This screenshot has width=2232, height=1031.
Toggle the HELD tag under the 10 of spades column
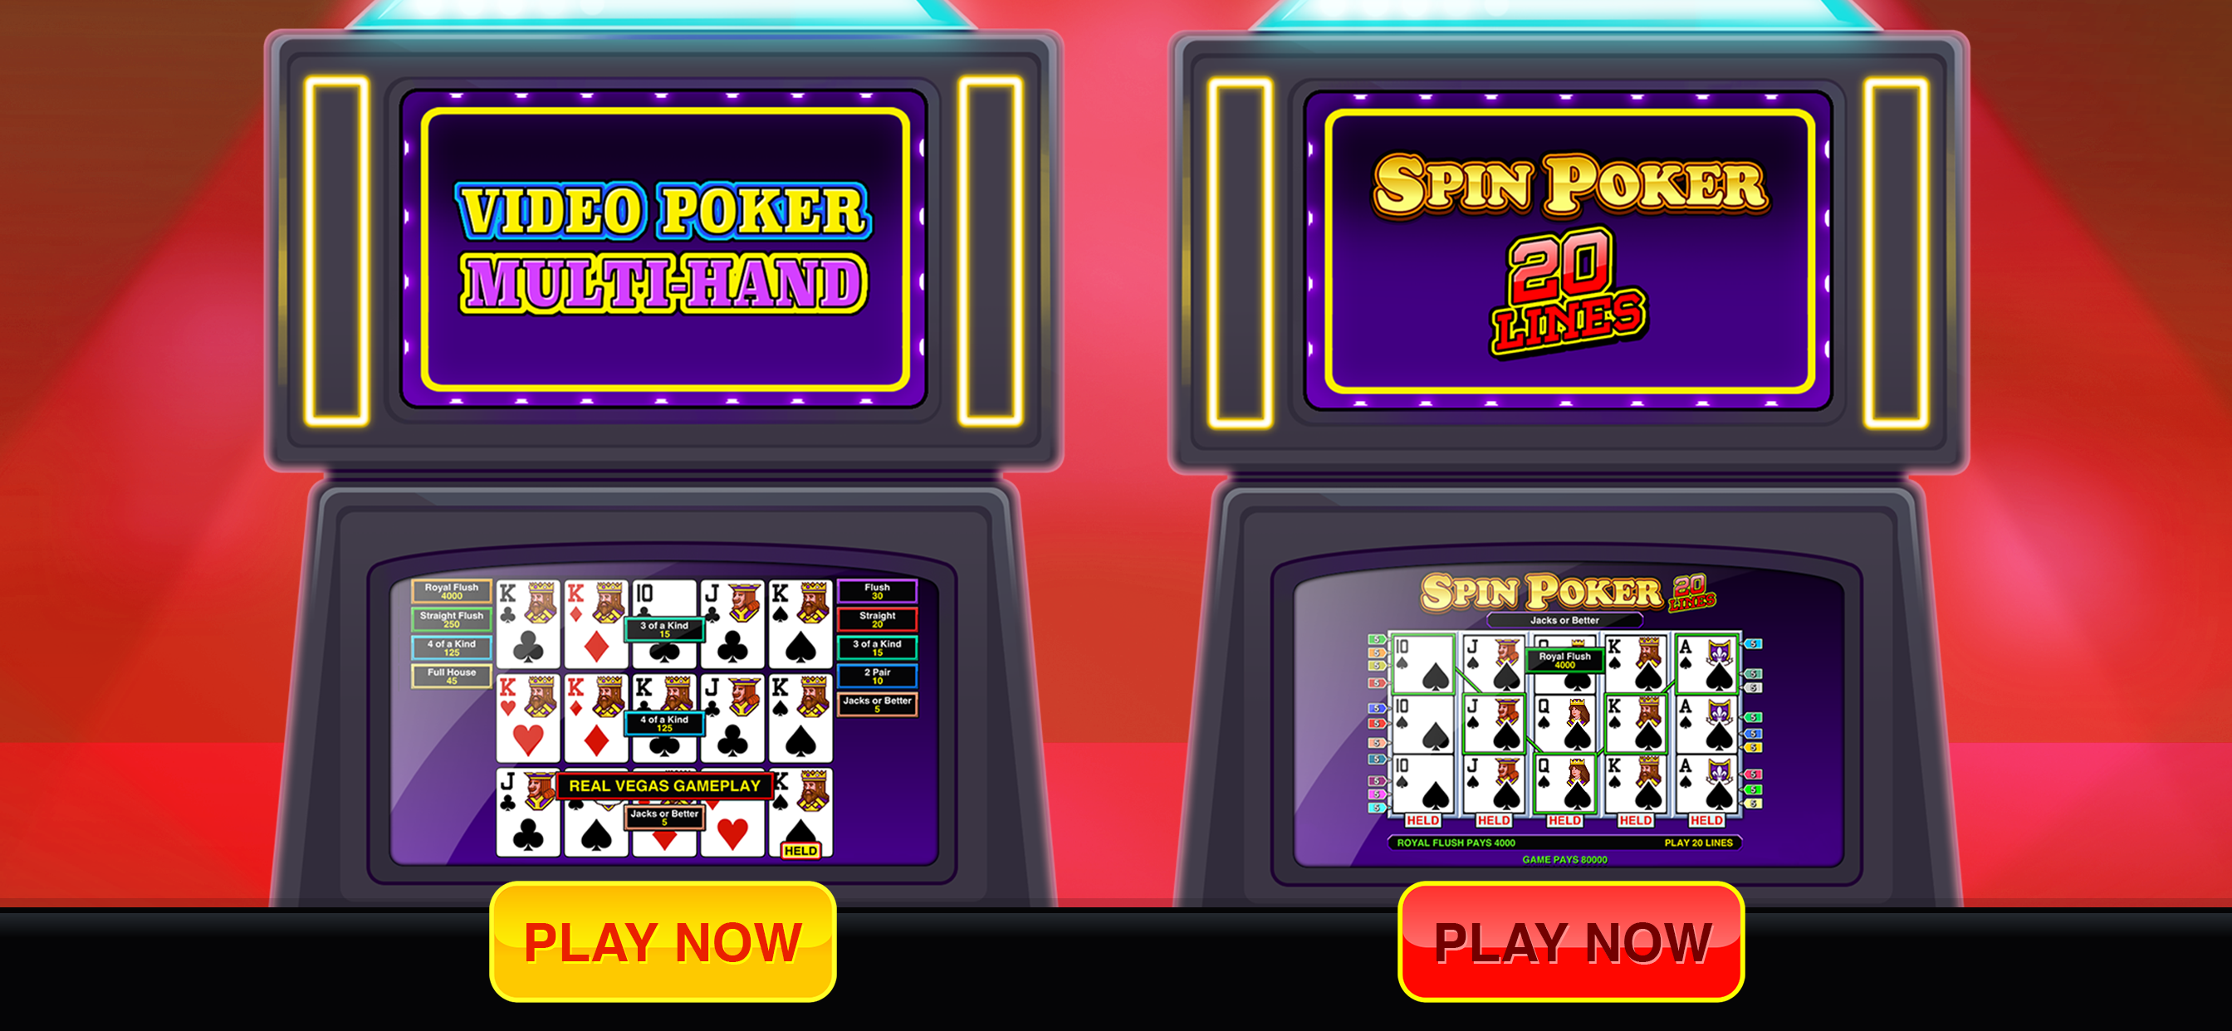pos(1422,820)
